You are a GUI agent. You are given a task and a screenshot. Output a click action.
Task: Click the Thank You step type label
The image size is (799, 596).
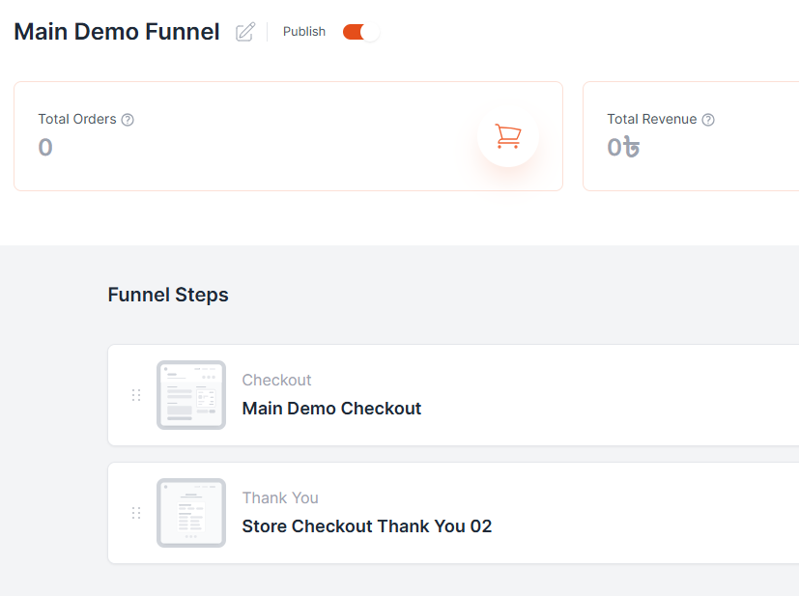[280, 497]
